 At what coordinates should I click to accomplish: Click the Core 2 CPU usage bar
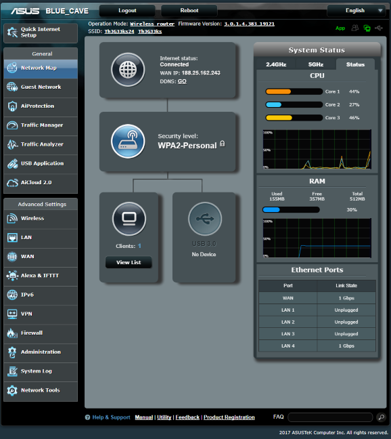(294, 105)
